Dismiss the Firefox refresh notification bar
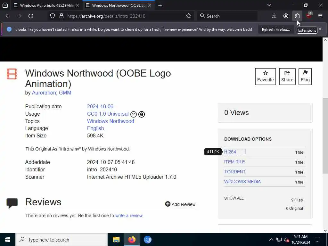This screenshot has height=246, width=328. [320, 29]
